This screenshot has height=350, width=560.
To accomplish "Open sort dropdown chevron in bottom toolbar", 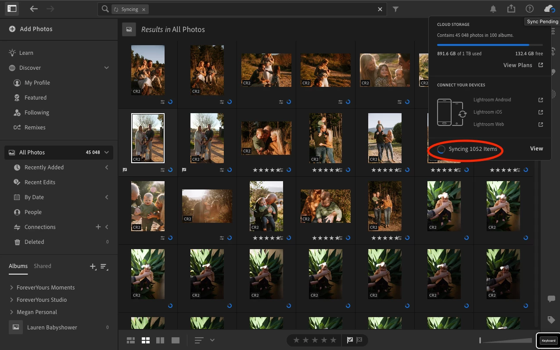I will [212, 340].
